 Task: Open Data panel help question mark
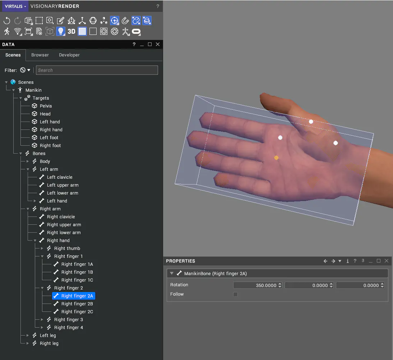[134, 44]
